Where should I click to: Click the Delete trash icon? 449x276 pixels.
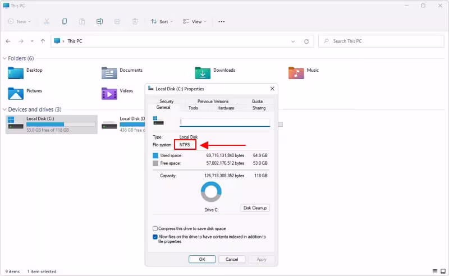(135, 21)
